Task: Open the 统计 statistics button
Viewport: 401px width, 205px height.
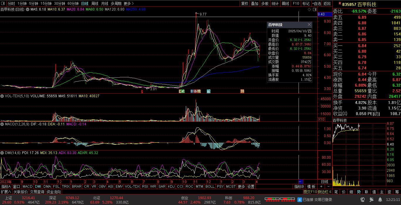Action: 275,4
